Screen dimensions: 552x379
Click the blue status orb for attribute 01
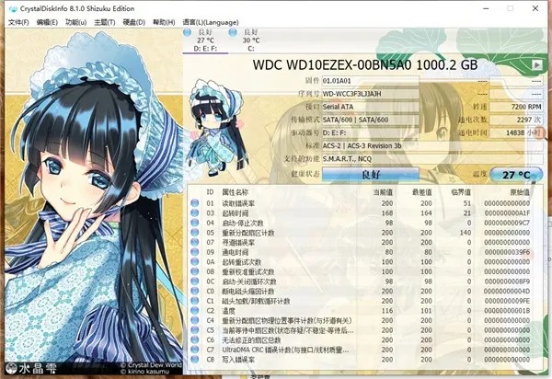tap(196, 202)
